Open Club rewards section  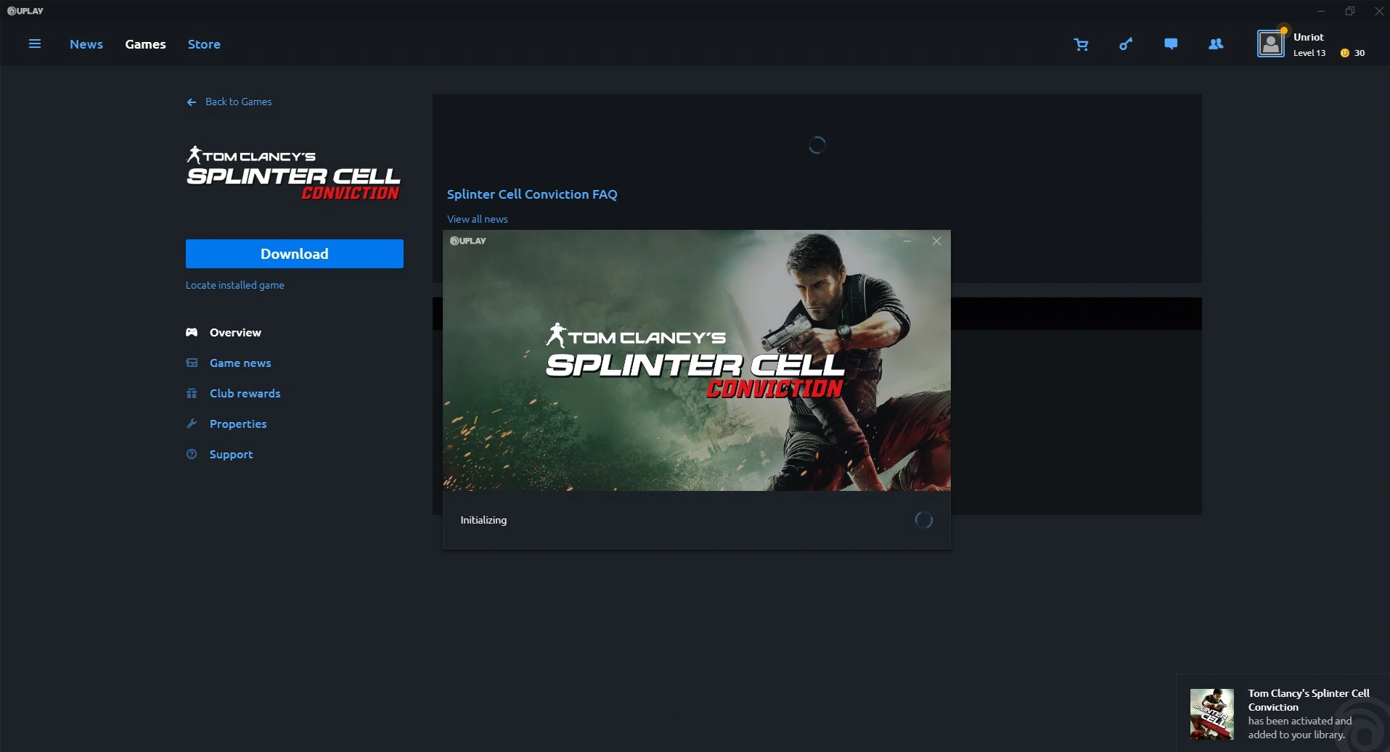(x=245, y=393)
